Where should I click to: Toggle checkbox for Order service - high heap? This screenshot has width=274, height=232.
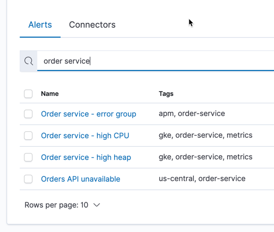point(28,157)
